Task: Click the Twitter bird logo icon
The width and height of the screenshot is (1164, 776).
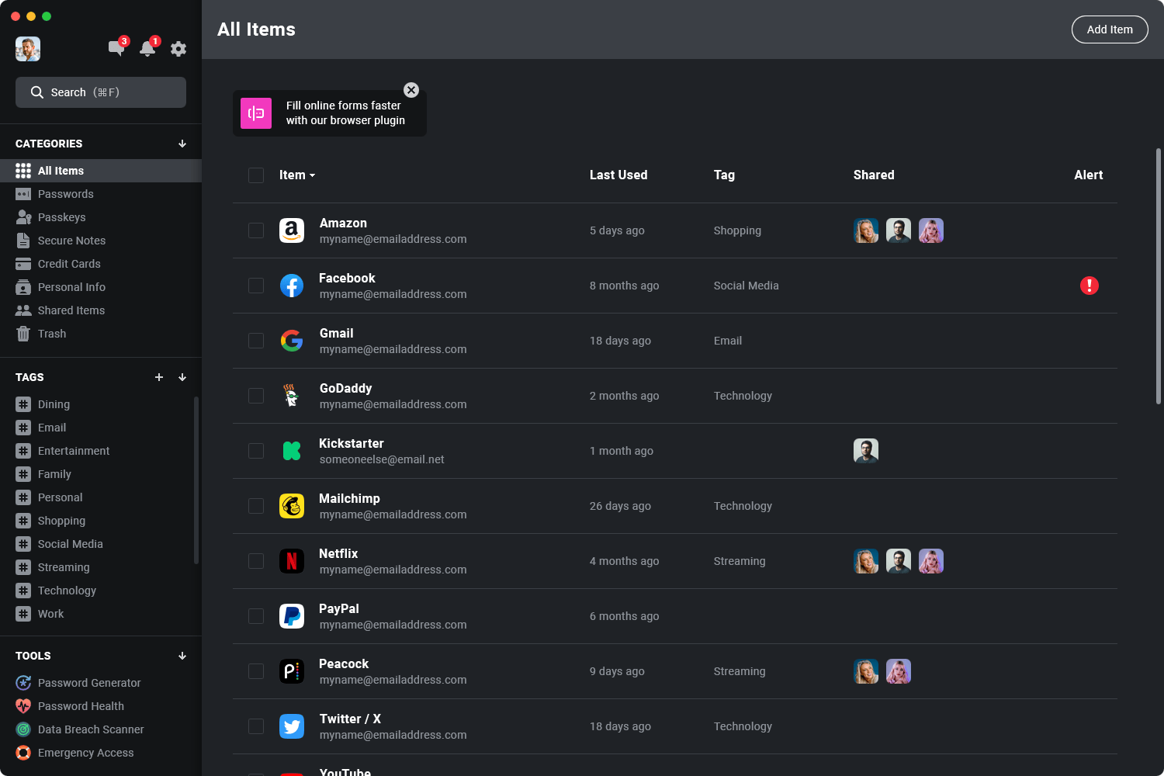Action: tap(292, 726)
